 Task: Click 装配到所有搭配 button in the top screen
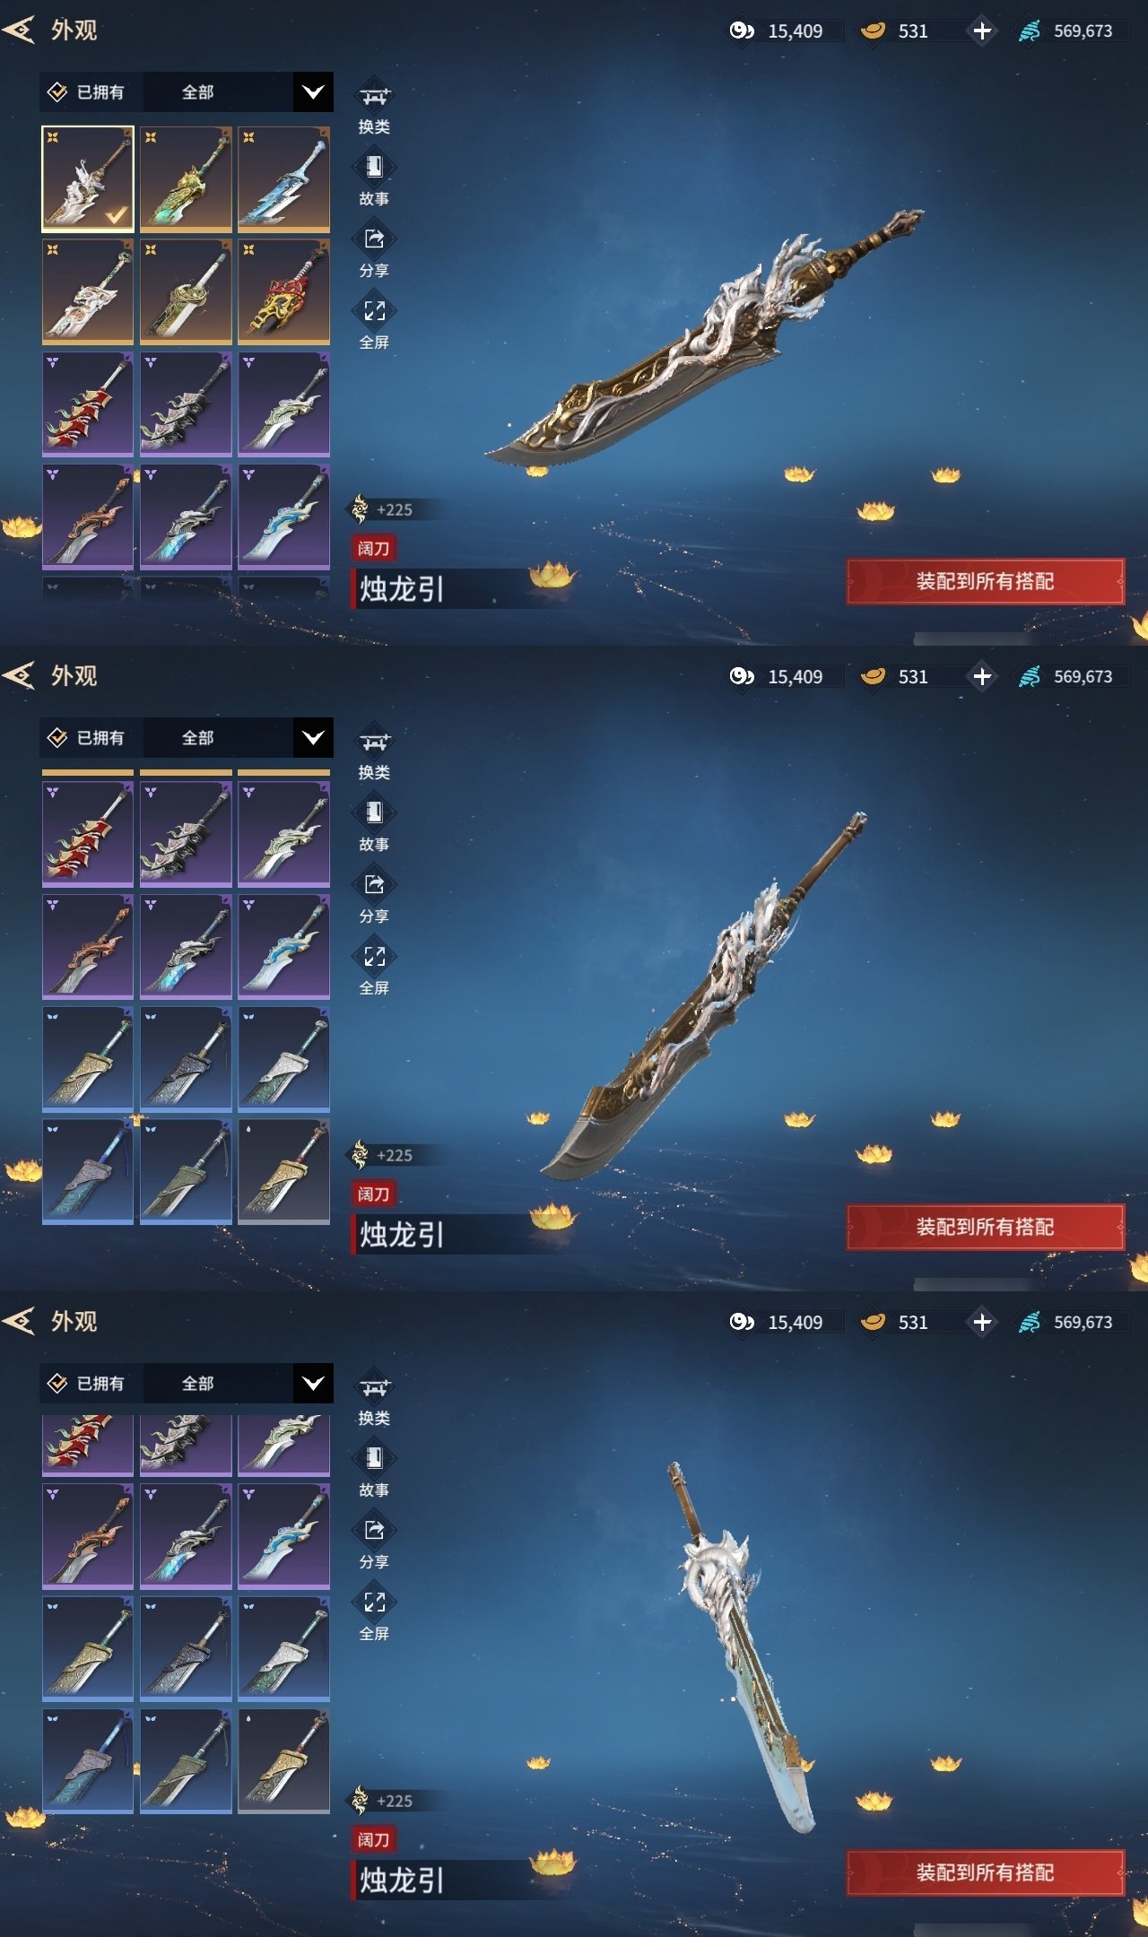tap(985, 581)
